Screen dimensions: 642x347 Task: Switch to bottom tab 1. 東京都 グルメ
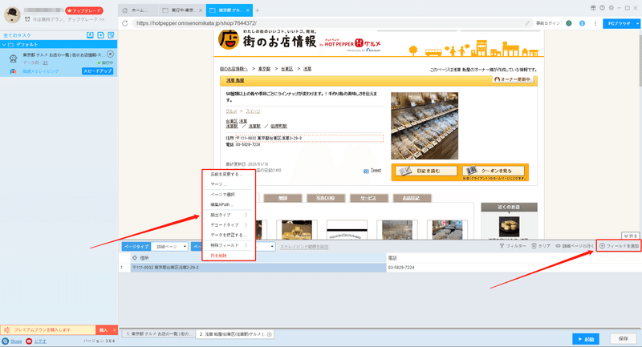point(158,334)
